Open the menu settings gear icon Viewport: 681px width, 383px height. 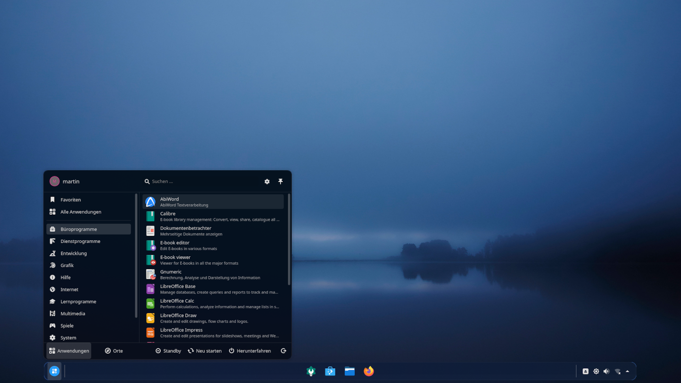[x=267, y=182]
